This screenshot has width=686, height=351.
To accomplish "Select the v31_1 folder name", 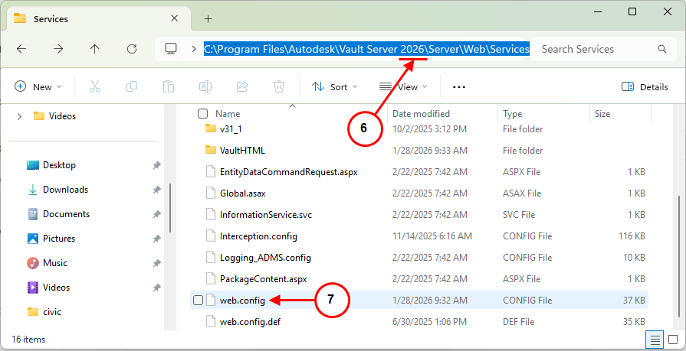I will click(231, 128).
